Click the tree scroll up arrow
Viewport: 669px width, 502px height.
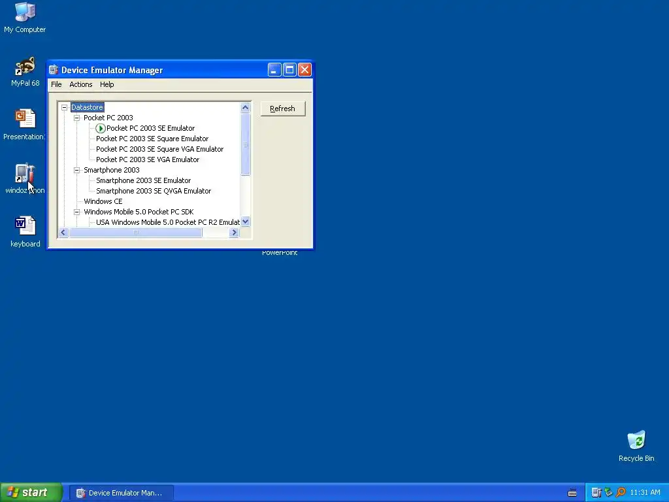pyautogui.click(x=246, y=108)
